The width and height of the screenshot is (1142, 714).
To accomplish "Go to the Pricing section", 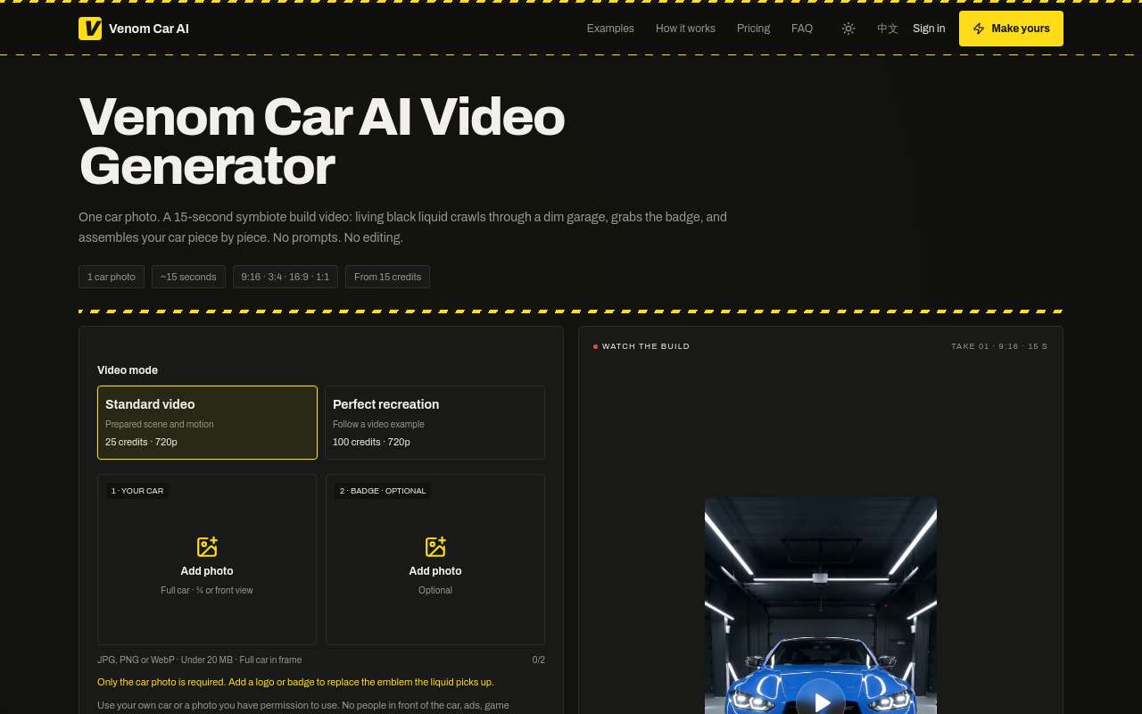I will click(x=753, y=29).
